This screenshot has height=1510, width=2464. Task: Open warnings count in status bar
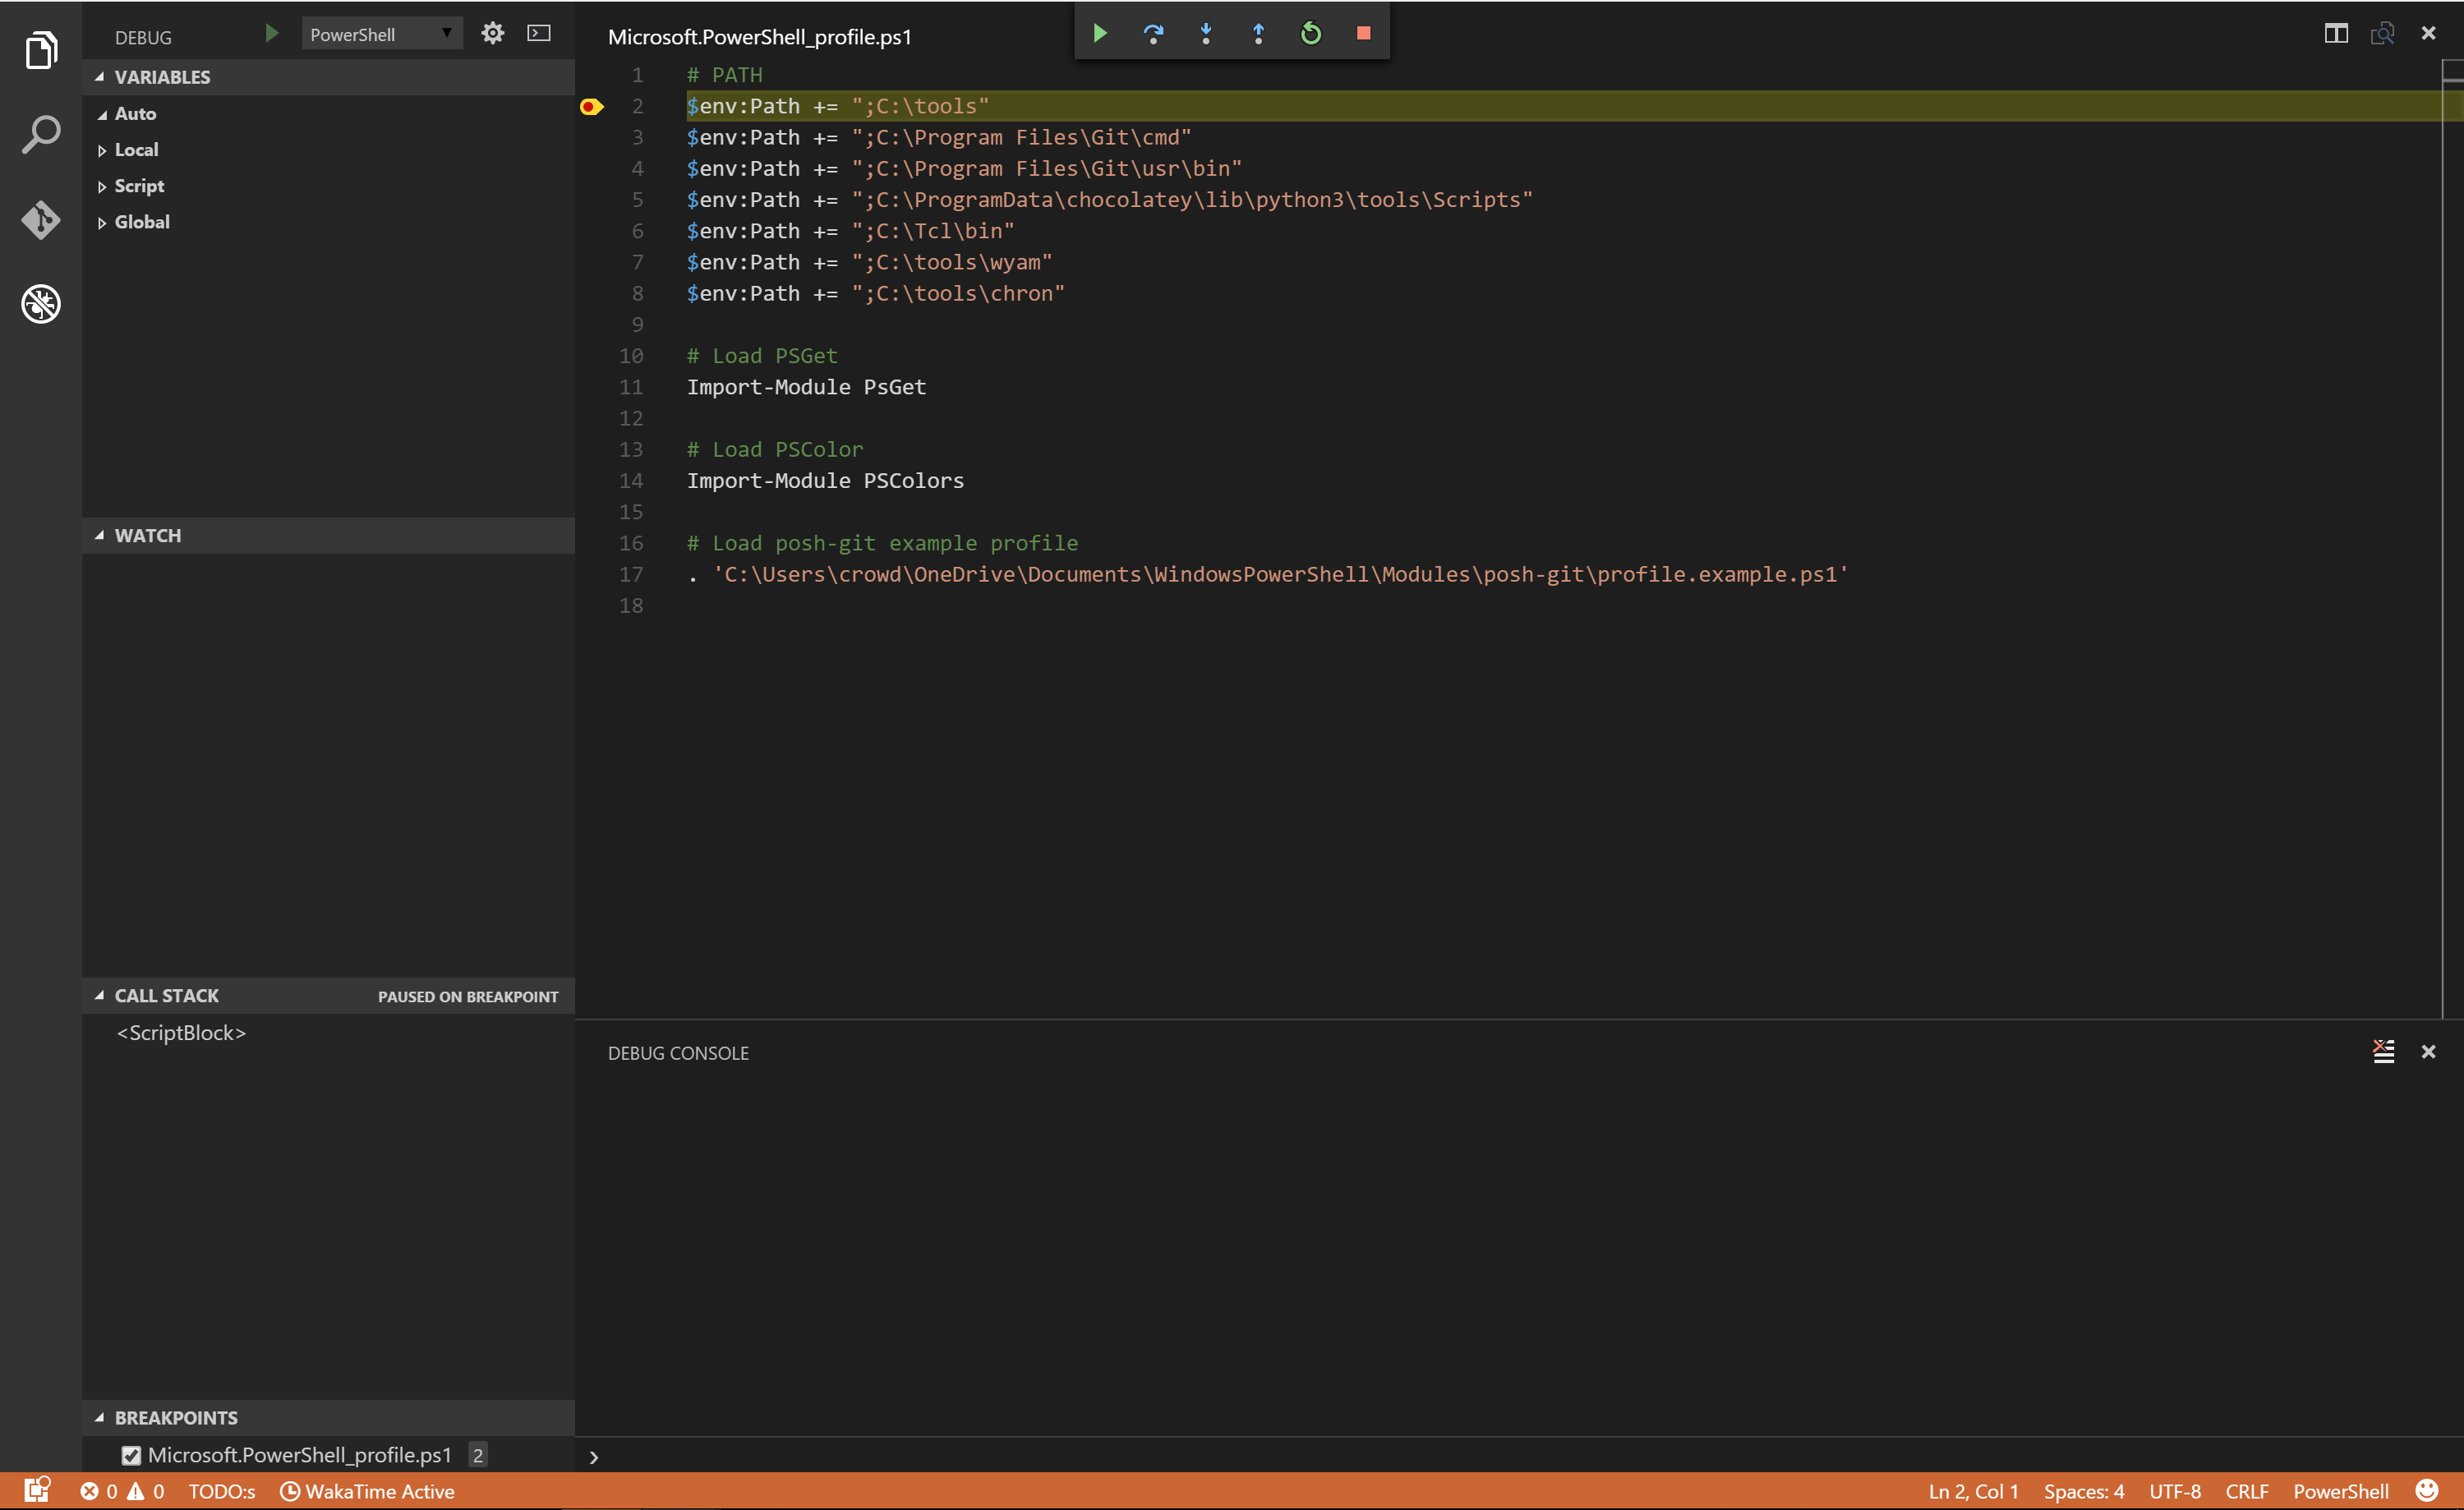click(x=145, y=1491)
